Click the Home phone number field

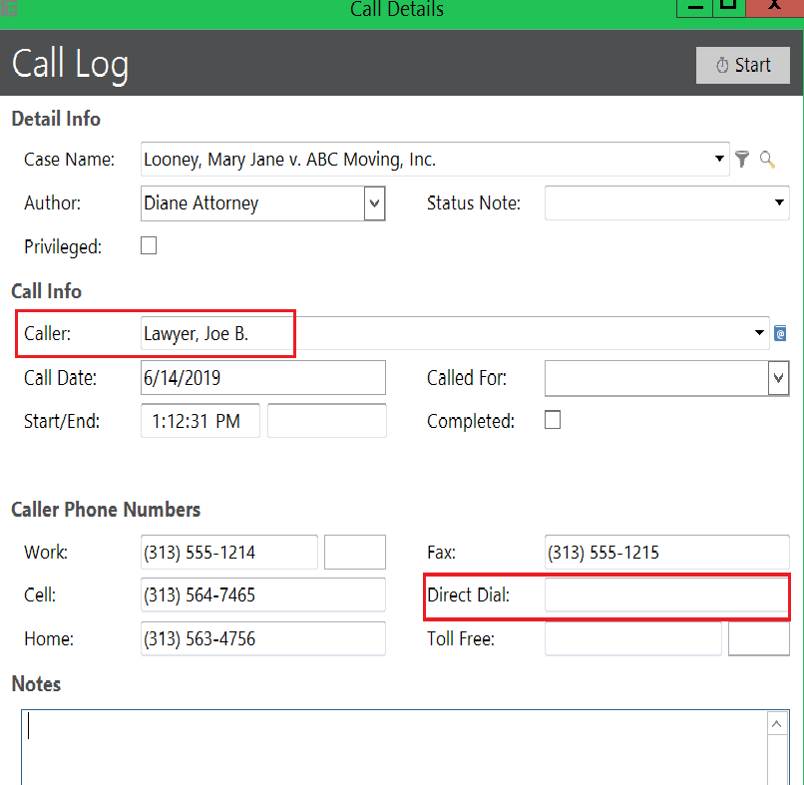pyautogui.click(x=263, y=638)
